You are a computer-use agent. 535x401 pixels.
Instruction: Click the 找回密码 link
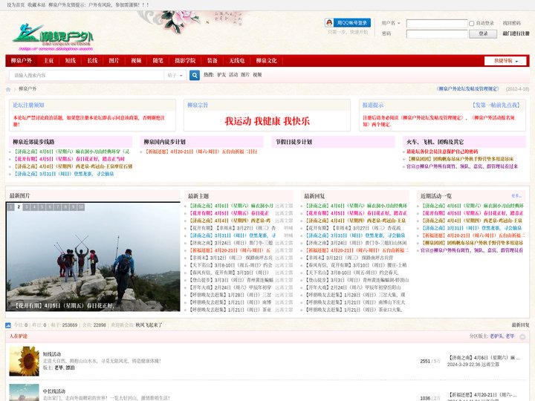(x=511, y=23)
